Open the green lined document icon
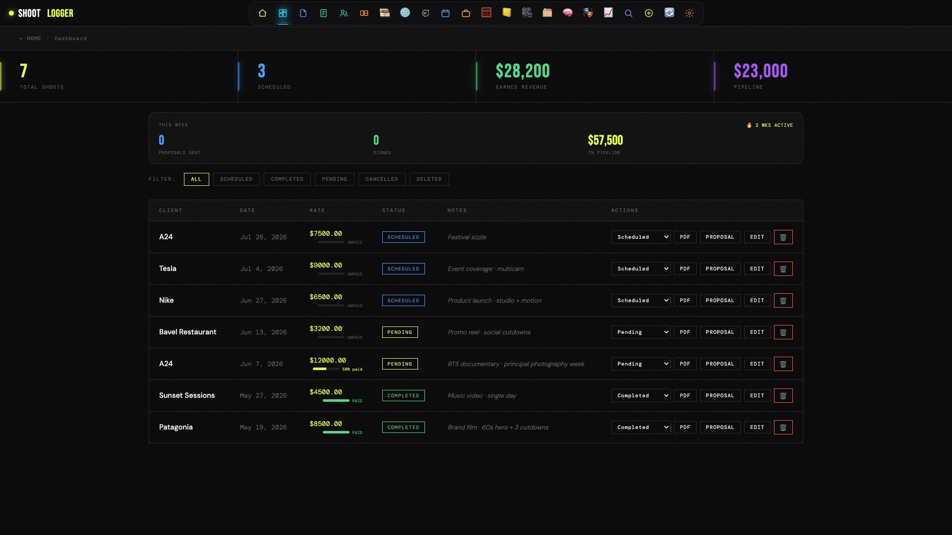Viewport: 952px width, 535px height. tap(323, 13)
